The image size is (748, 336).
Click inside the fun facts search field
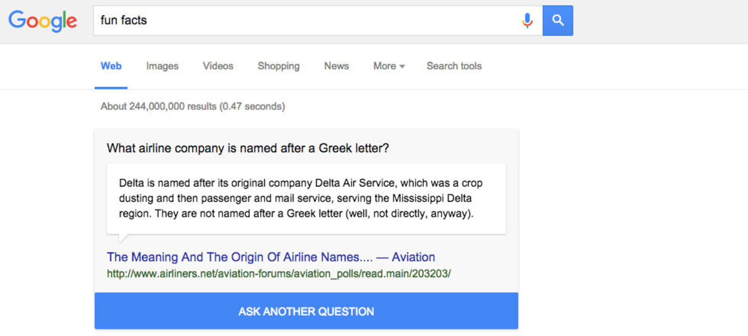292,20
